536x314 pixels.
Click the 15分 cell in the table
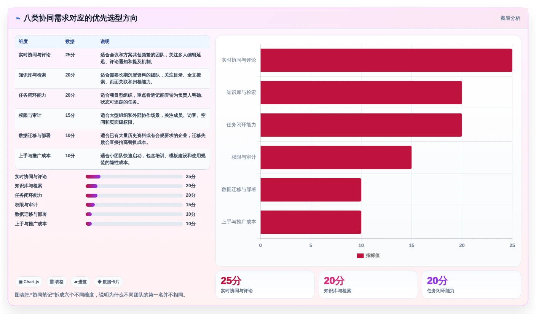[70, 115]
